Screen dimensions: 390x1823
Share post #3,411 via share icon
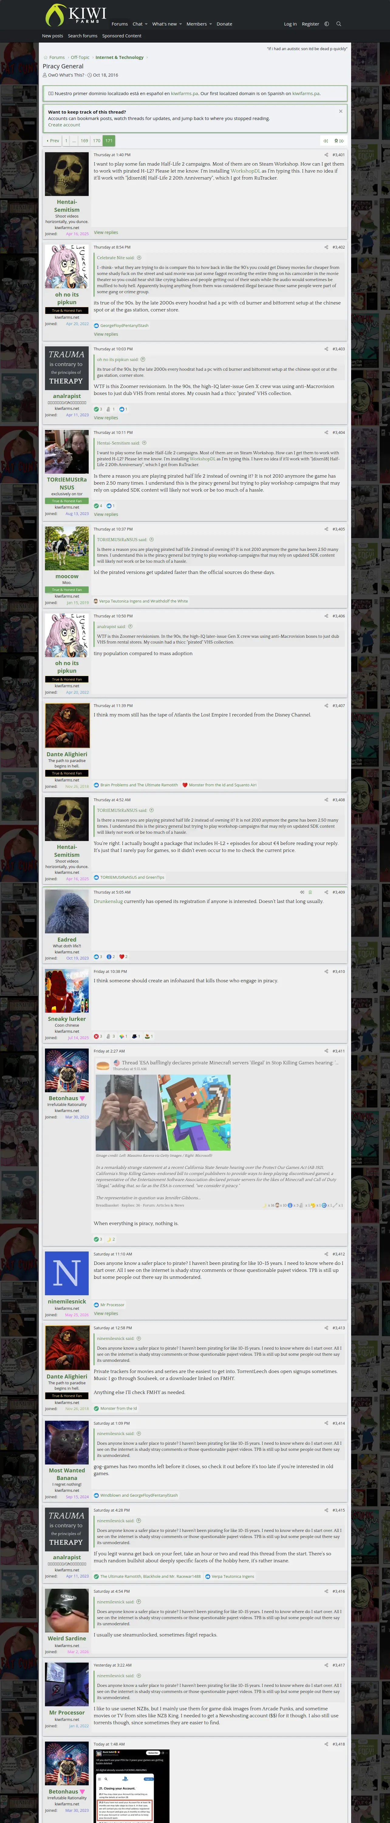(x=326, y=1051)
